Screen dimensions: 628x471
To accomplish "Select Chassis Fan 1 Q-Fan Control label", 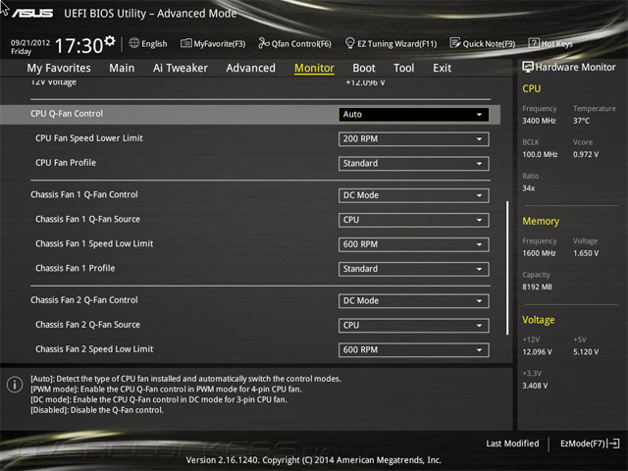I will (84, 194).
